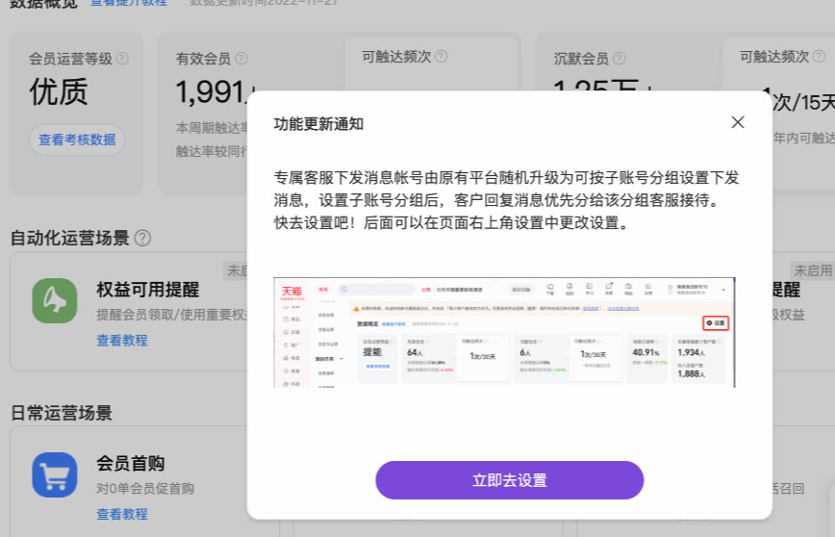
Task: Click help icon next to 会员运营等级
Action: [122, 58]
